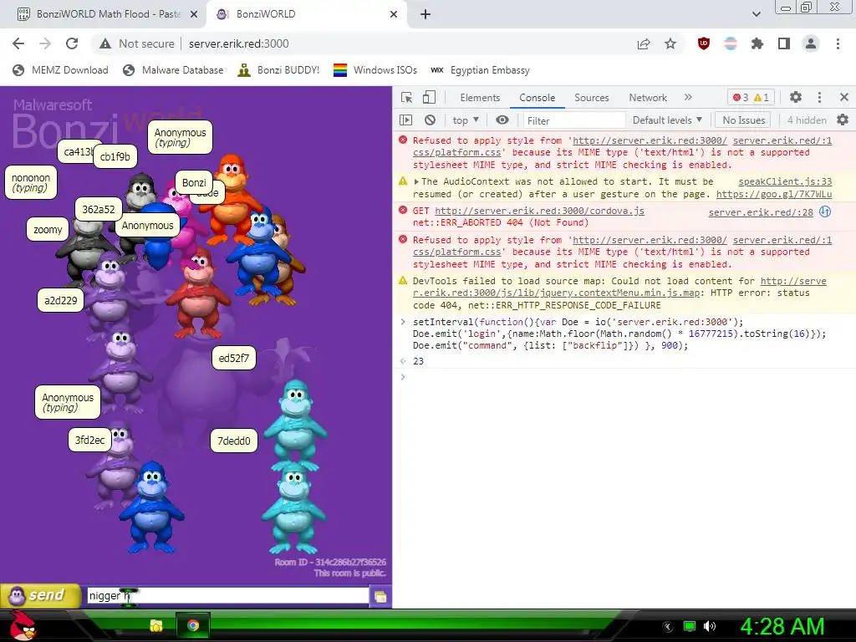This screenshot has width=856, height=642.
Task: Close the BonziWORLD Math Flood tab
Action: point(194,15)
